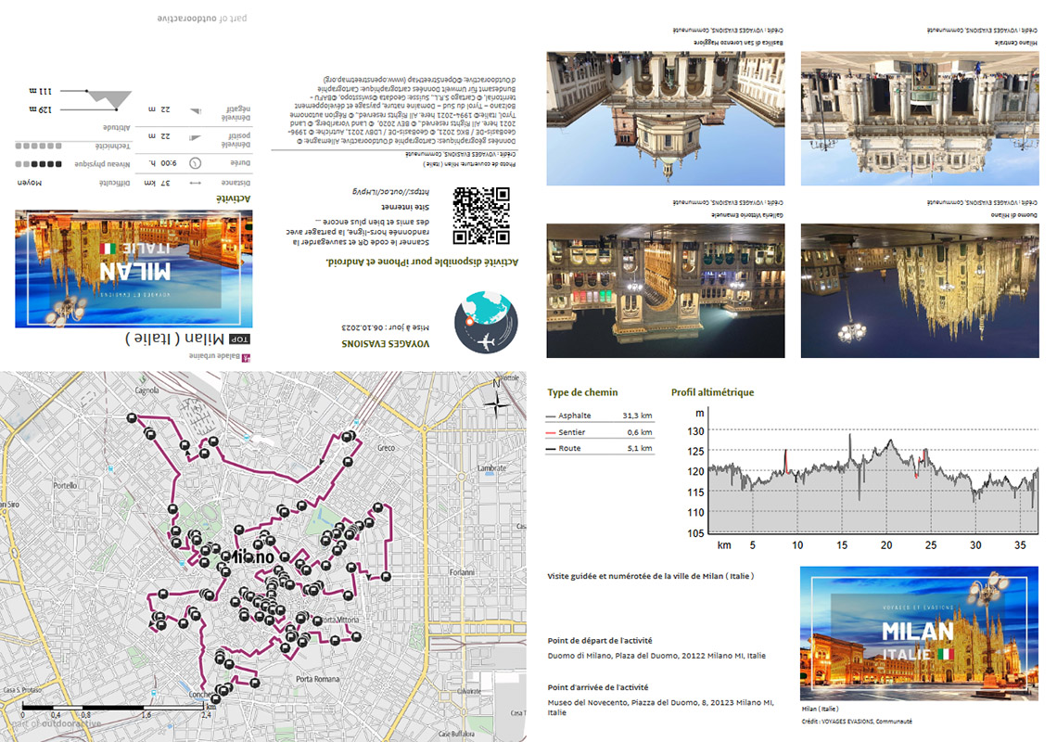Click the Porta Romana label on the map
1057x742 pixels.
point(317,679)
